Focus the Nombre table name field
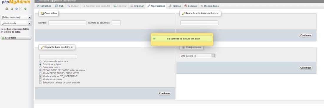This screenshot has width=324, height=108. point(67,23)
